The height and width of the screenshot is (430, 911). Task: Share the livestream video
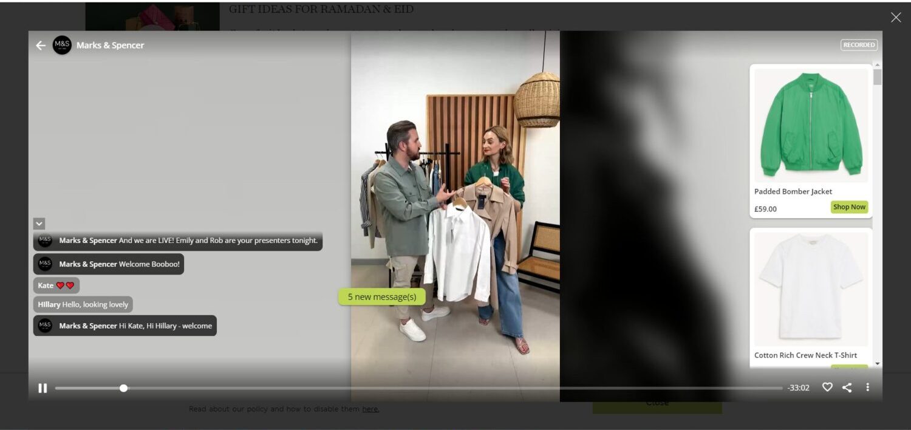pyautogui.click(x=847, y=387)
